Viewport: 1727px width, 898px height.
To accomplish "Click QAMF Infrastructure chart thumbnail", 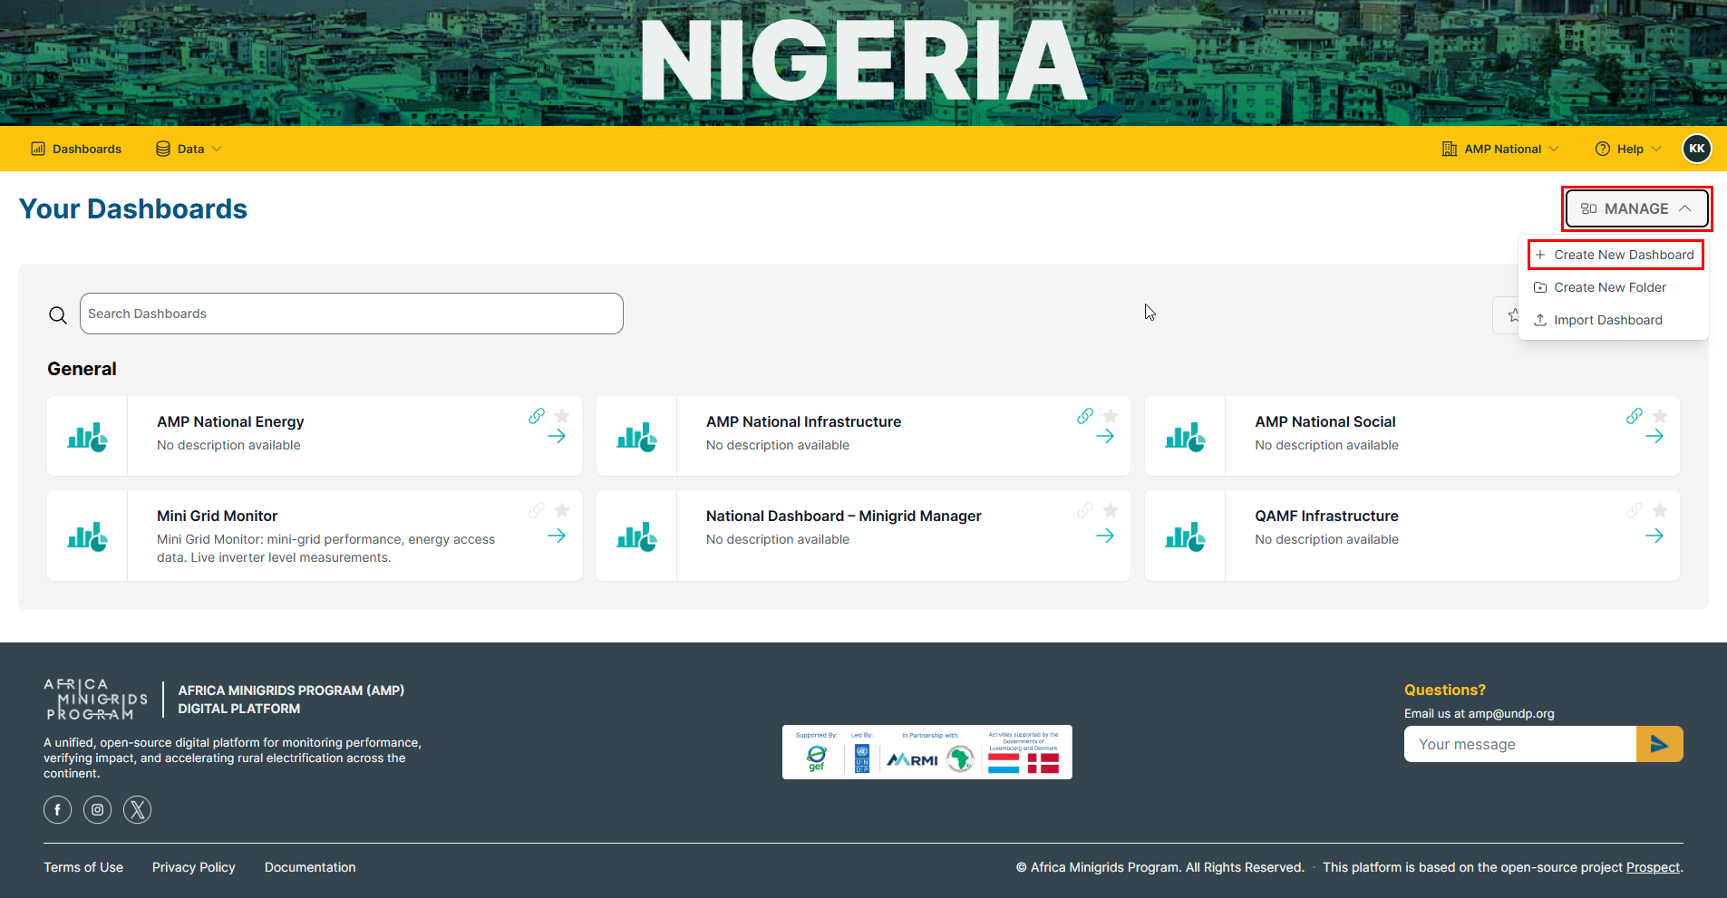I will (1185, 536).
